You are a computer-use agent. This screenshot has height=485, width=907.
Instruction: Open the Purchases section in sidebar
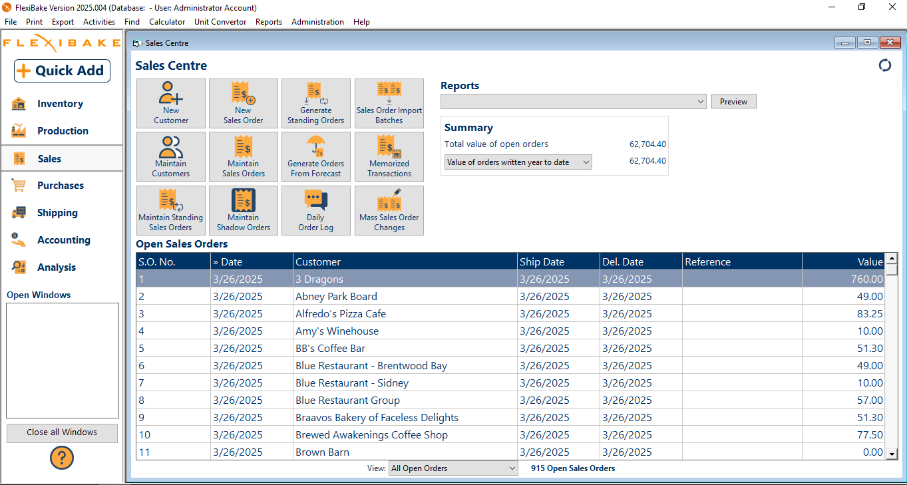pos(61,186)
